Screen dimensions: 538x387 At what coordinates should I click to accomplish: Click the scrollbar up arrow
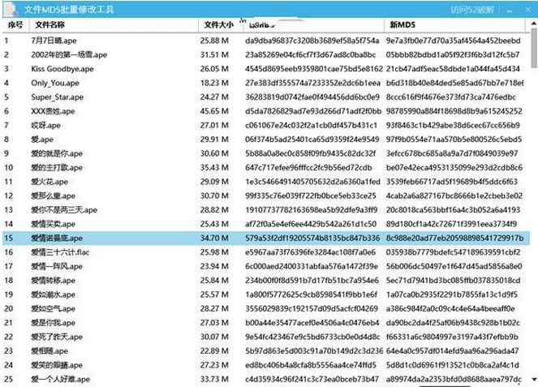pyautogui.click(x=534, y=24)
